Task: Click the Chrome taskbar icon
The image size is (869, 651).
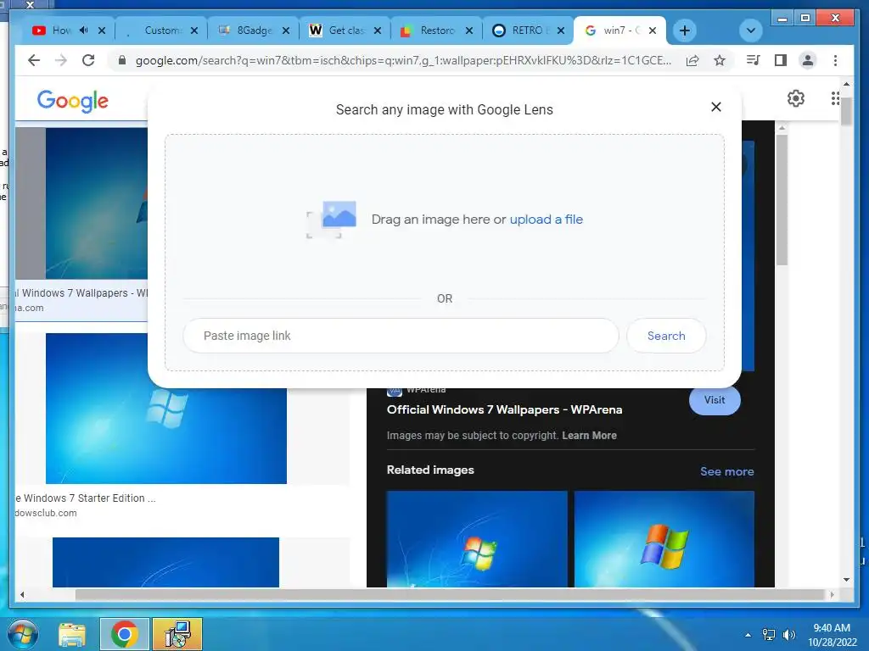Action: click(x=124, y=634)
